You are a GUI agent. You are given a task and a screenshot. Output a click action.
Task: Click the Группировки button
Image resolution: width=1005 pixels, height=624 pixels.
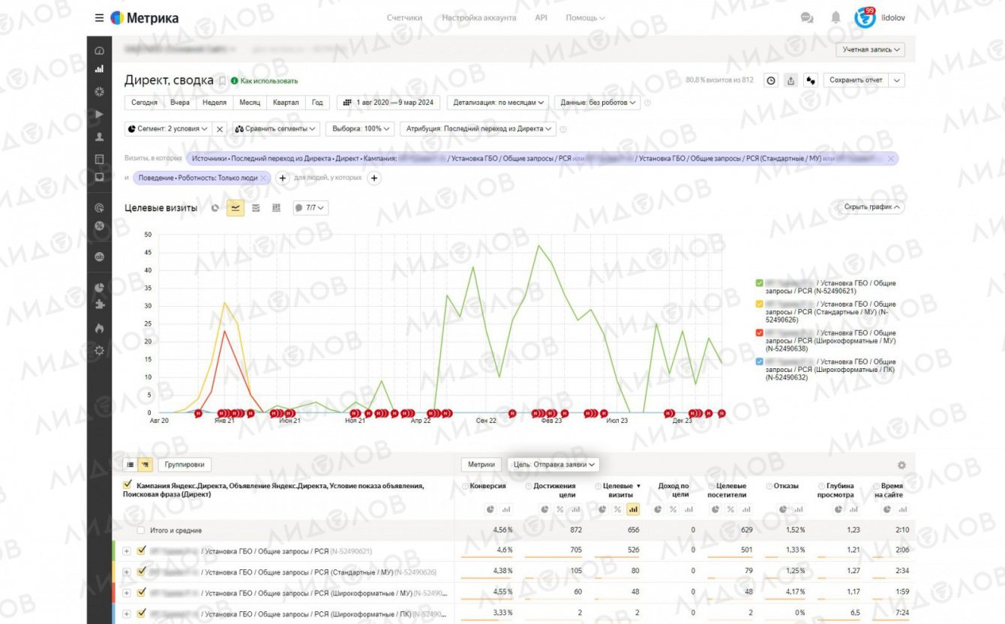coord(185,465)
